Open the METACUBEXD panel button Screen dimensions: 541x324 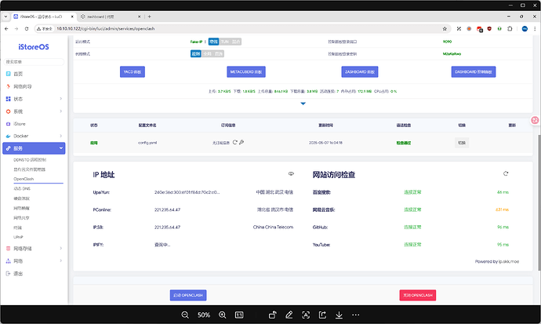coord(246,71)
